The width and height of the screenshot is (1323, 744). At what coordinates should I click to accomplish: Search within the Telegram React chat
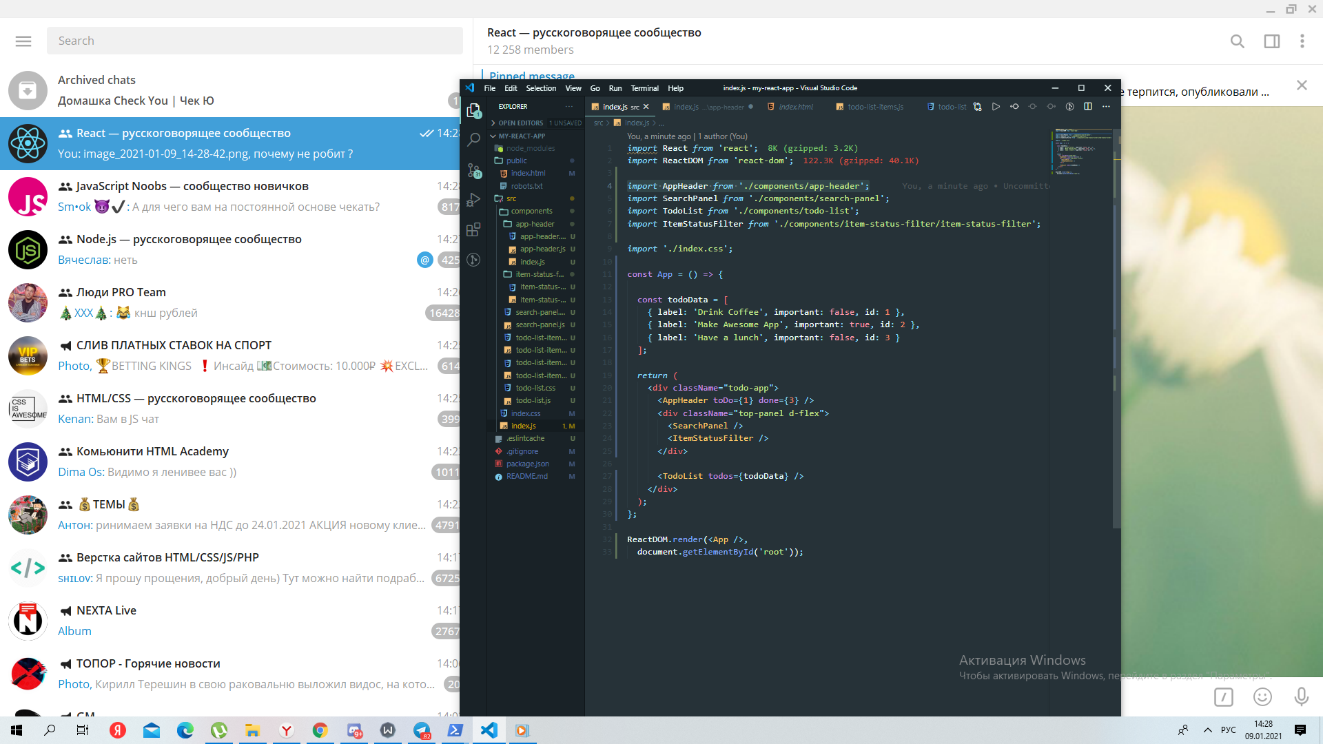tap(1238, 41)
